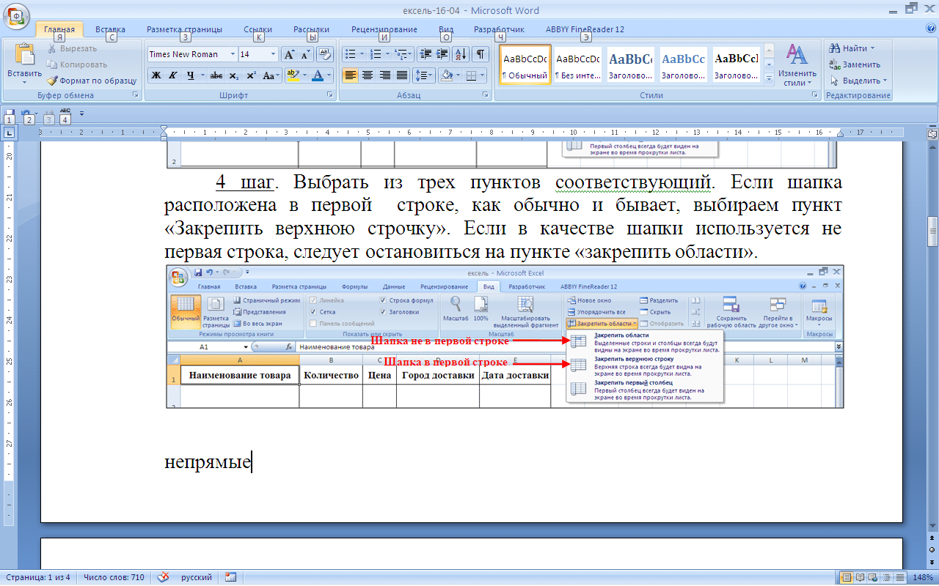Click the русский language indicator

pos(197,577)
